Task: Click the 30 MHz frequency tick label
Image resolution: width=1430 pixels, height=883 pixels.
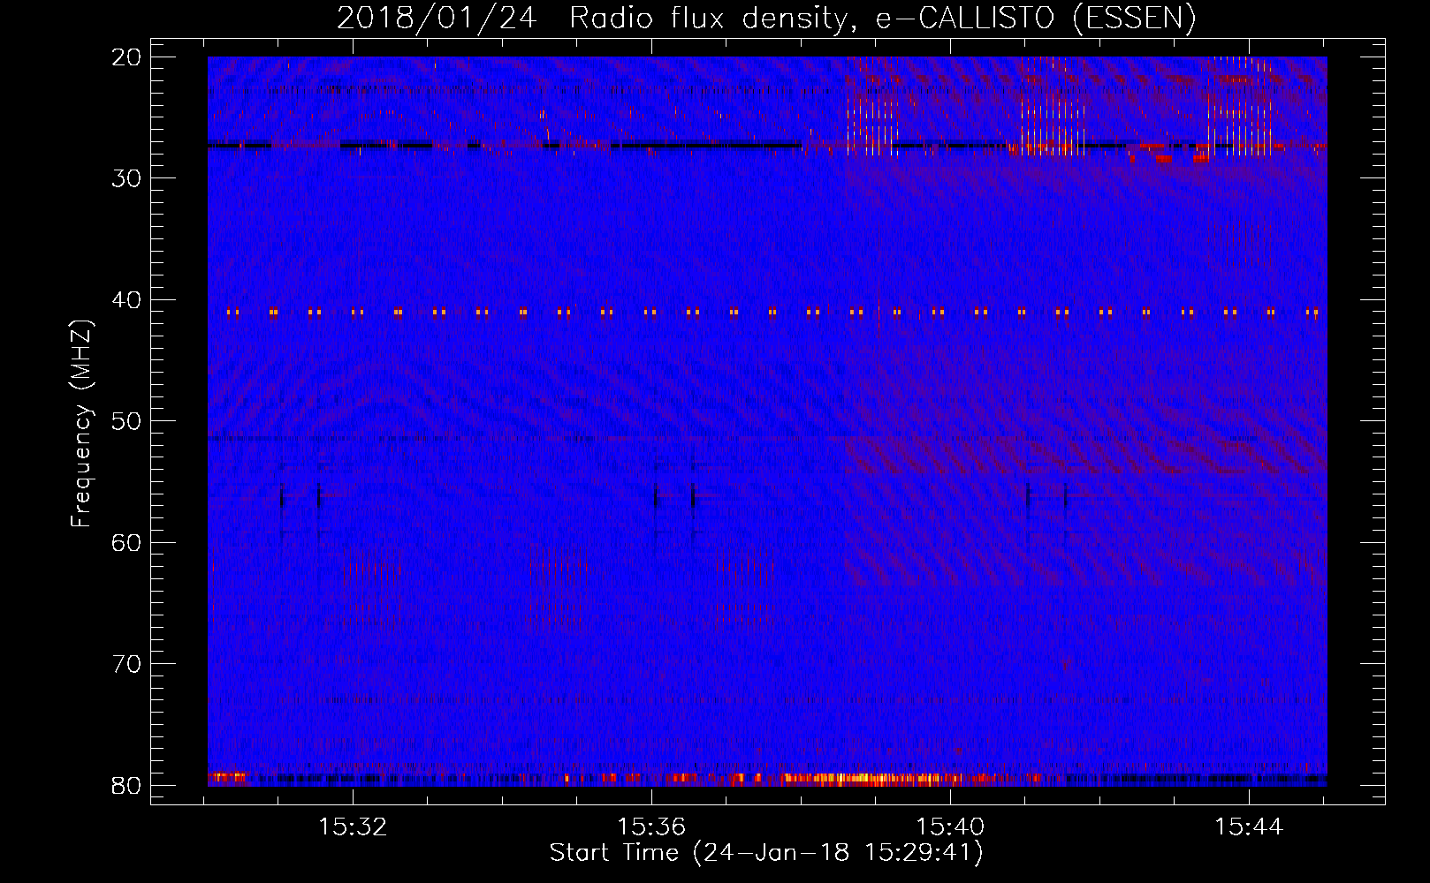Action: pos(127,178)
